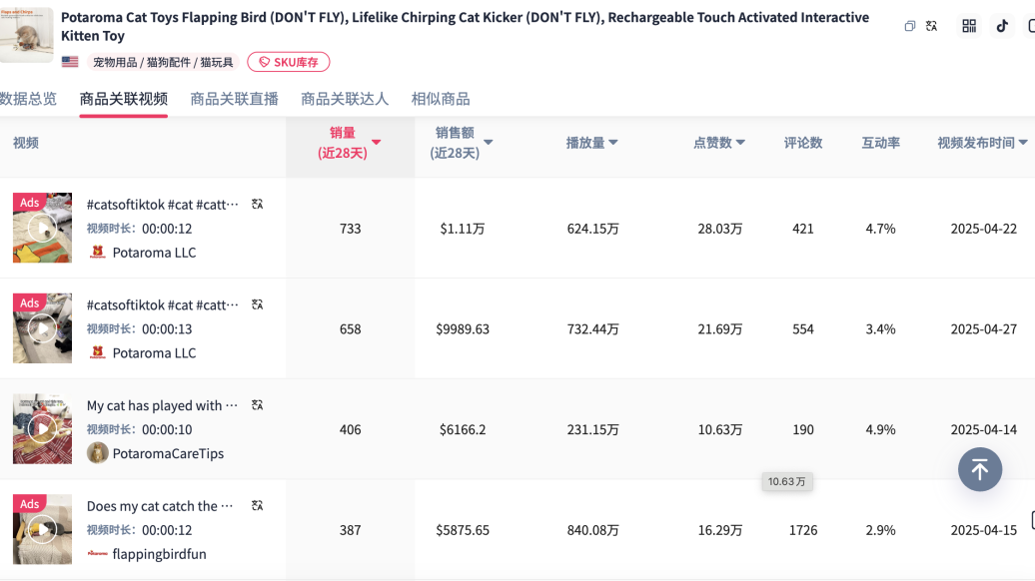Play the 00:00:13 Potaroma LLC video

click(x=42, y=328)
